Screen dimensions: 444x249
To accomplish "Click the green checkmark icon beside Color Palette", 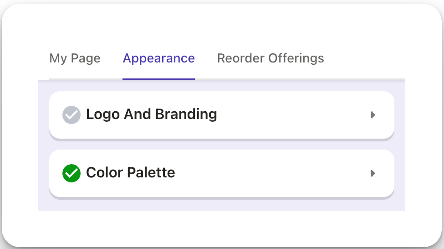I will pos(71,173).
